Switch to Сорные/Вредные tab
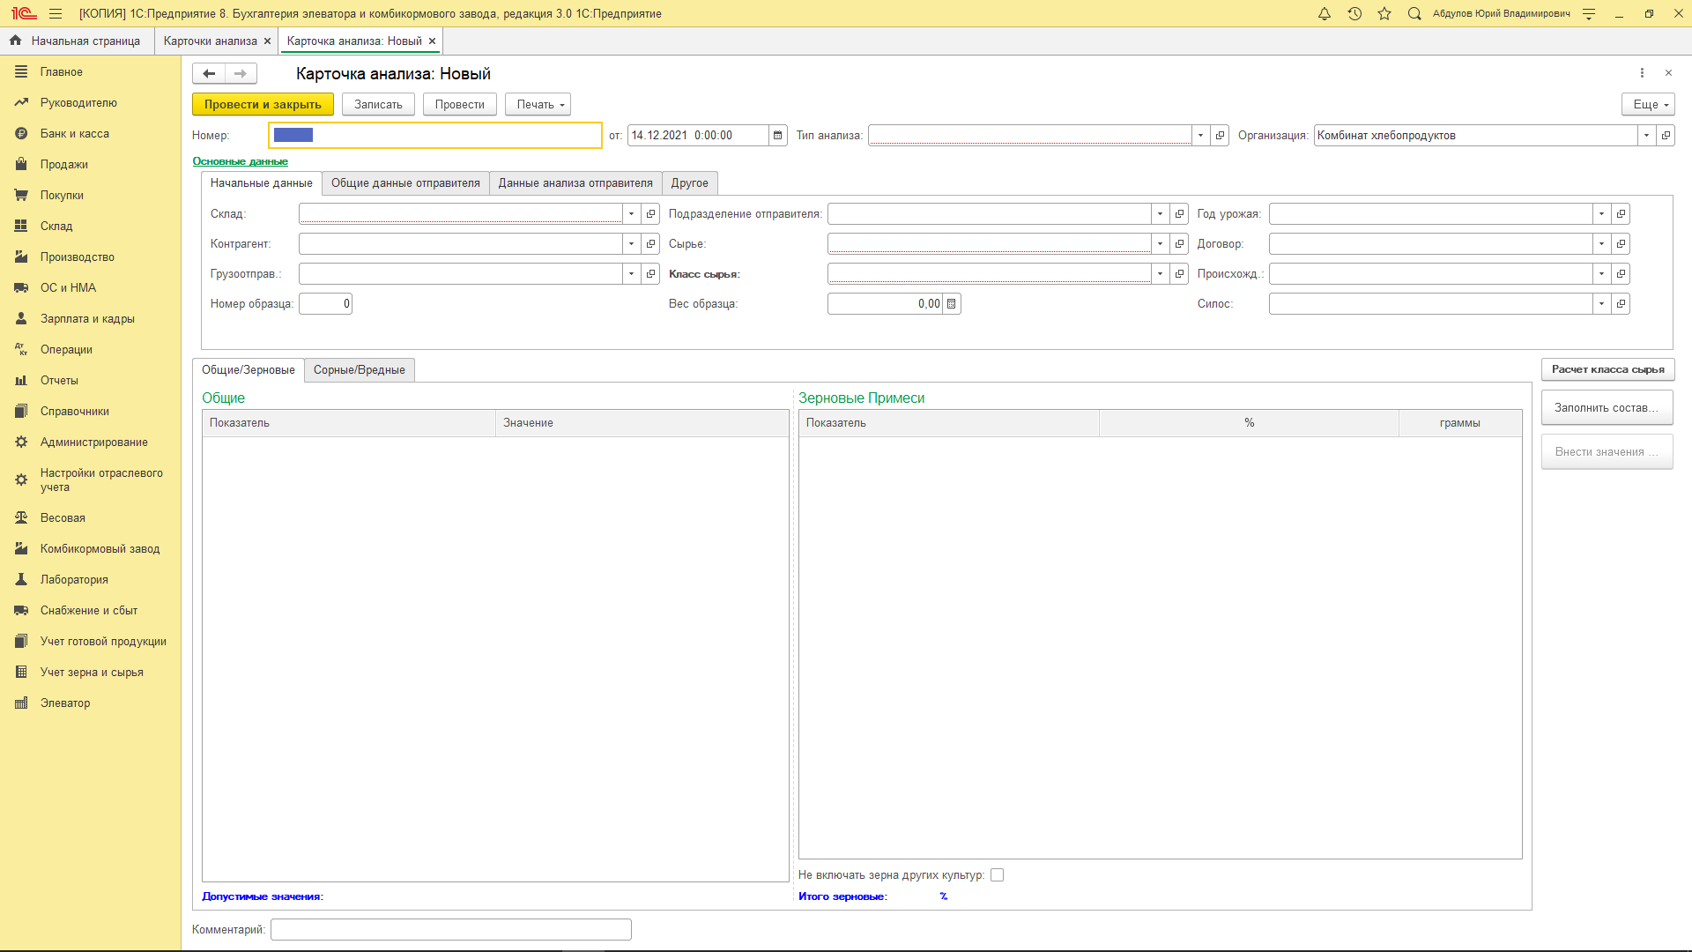The image size is (1692, 952). point(359,370)
